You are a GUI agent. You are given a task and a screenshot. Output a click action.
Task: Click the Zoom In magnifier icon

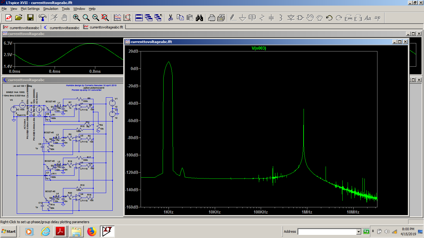tap(76, 18)
